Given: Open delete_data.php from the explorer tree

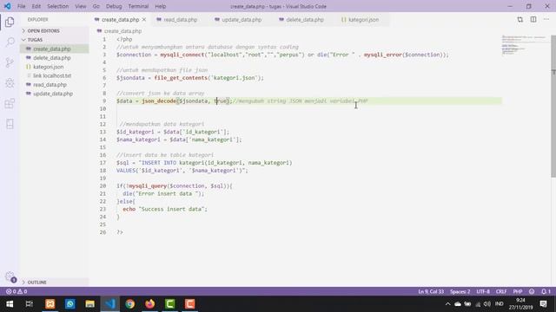Looking at the screenshot, I should point(52,58).
